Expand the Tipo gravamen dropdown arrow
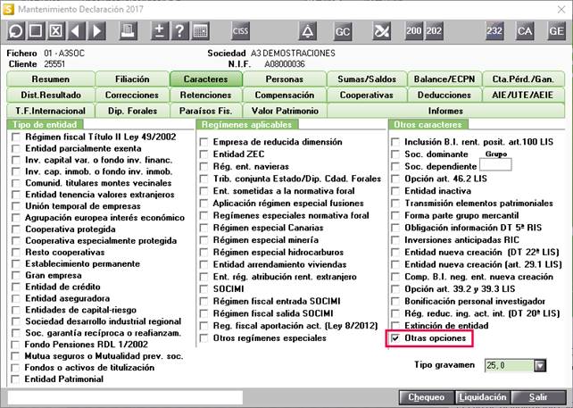The height and width of the screenshot is (408, 573). [540, 365]
